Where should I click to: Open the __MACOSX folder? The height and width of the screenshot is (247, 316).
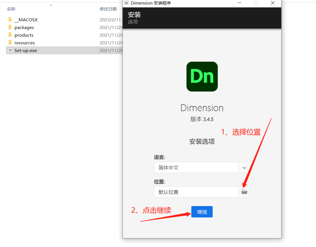pyautogui.click(x=26, y=20)
